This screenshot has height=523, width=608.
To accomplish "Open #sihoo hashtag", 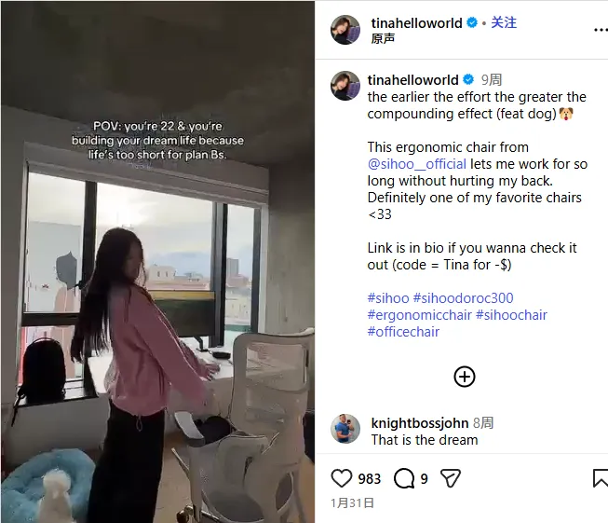I will [388, 298].
